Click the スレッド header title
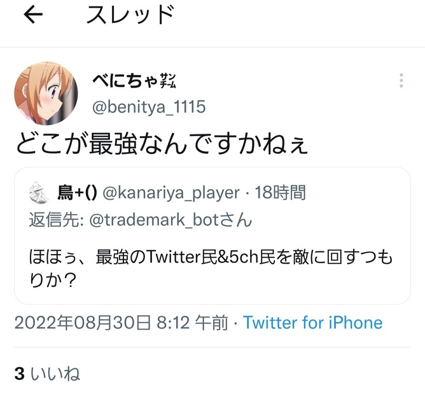 [x=130, y=15]
